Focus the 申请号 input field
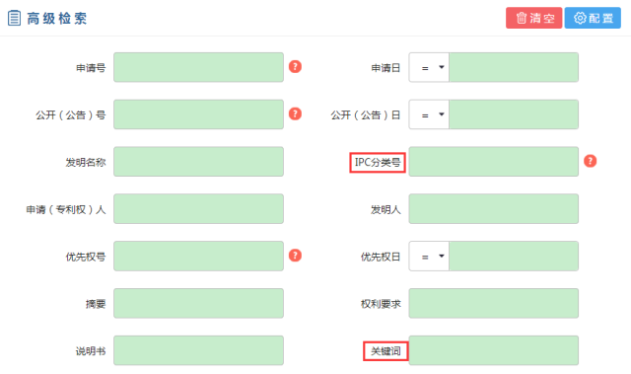Screen dimensions: 631x374 coord(198,67)
